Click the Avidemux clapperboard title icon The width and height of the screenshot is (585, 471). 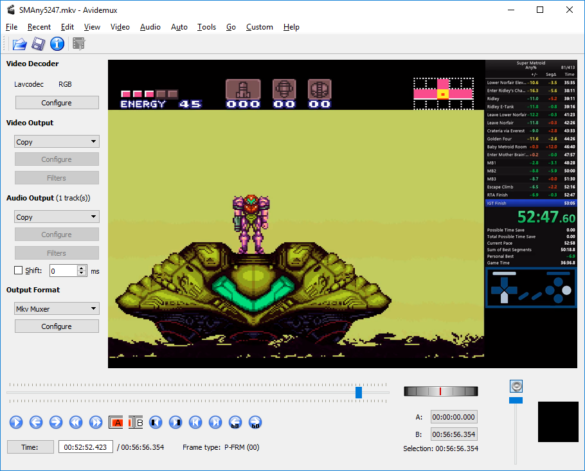point(11,10)
